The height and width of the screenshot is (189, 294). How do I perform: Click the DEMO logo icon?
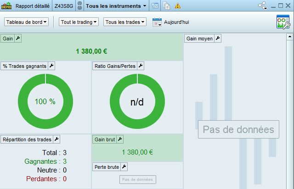click(6, 6)
